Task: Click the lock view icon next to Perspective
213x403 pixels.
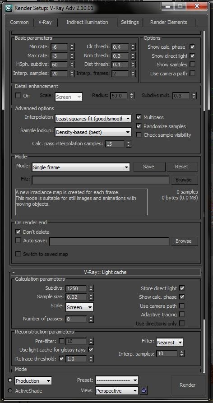Action: (x=144, y=391)
